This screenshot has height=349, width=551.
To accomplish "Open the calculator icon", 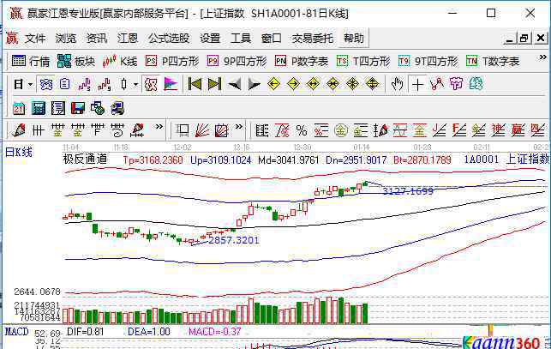I will pyautogui.click(x=39, y=108).
